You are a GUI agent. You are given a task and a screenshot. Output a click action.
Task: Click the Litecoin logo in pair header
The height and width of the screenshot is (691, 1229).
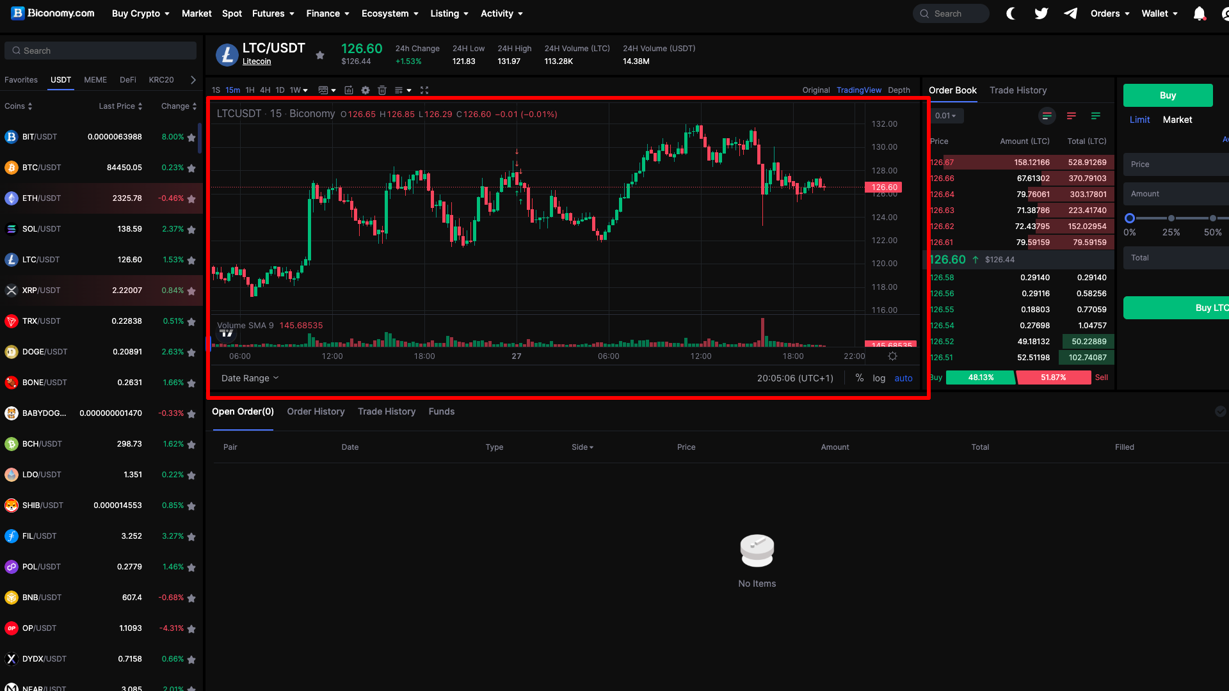(227, 55)
